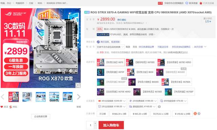Click the ROG breadcrumb item
This screenshot has height=130, width=217.
point(40,3)
